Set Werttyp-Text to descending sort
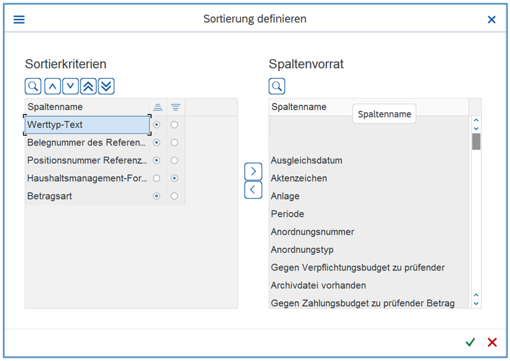This screenshot has width=510, height=361. click(x=175, y=125)
